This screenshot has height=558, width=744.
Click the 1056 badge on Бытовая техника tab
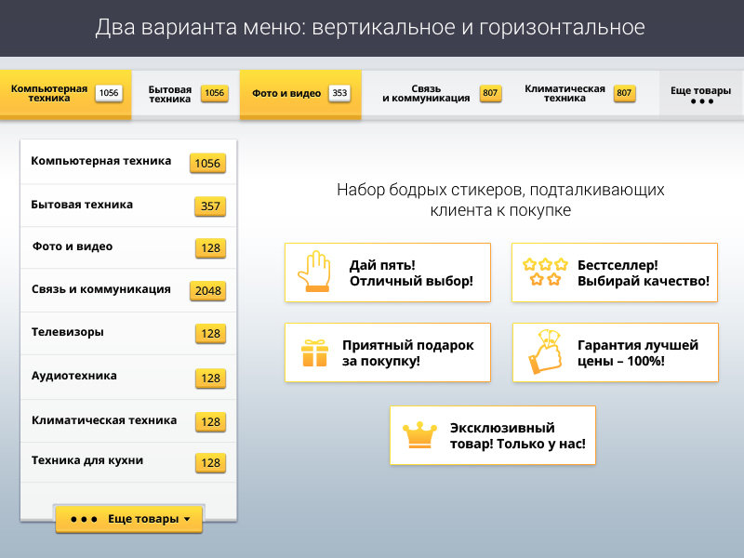[x=215, y=93]
